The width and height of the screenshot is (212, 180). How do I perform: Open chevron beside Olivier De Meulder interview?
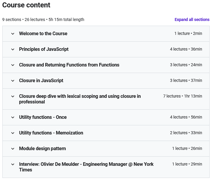click(13, 164)
